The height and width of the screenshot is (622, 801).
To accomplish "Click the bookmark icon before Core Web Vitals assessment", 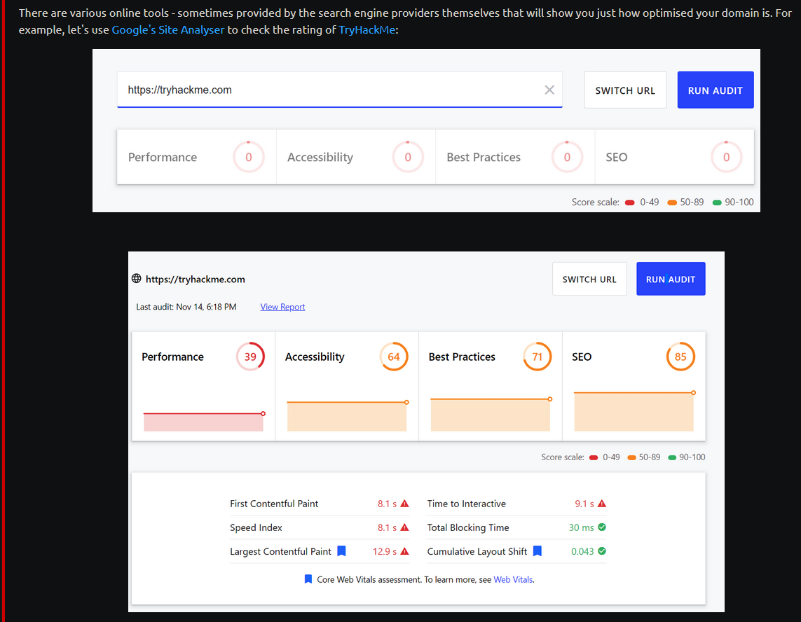I will (308, 579).
